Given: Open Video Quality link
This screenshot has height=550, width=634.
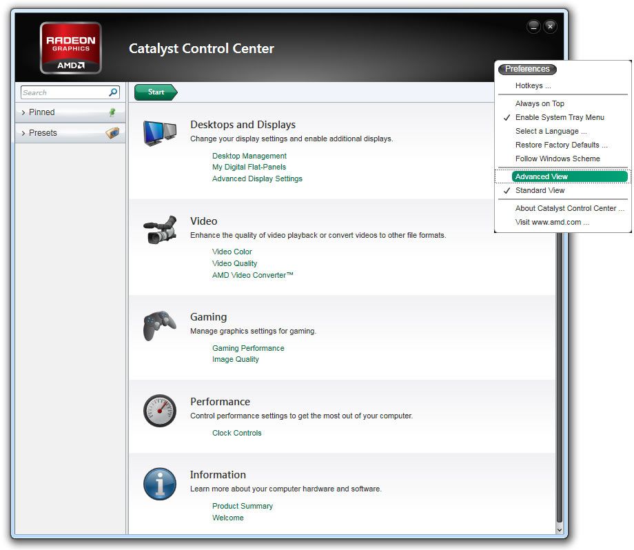Looking at the screenshot, I should tap(234, 263).
